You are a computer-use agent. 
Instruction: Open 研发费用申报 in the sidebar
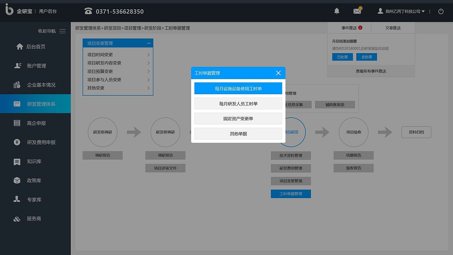coord(35,142)
